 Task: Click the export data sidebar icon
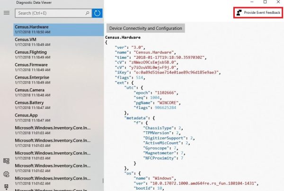tap(6, 186)
